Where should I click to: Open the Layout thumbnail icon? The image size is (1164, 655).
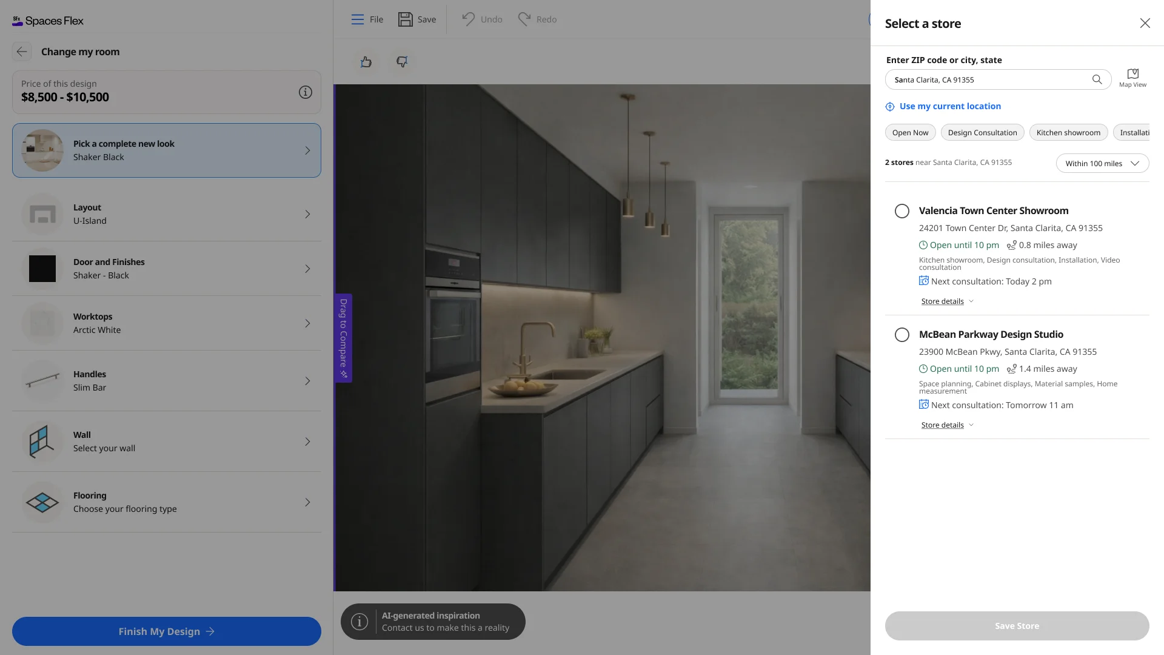click(x=42, y=214)
